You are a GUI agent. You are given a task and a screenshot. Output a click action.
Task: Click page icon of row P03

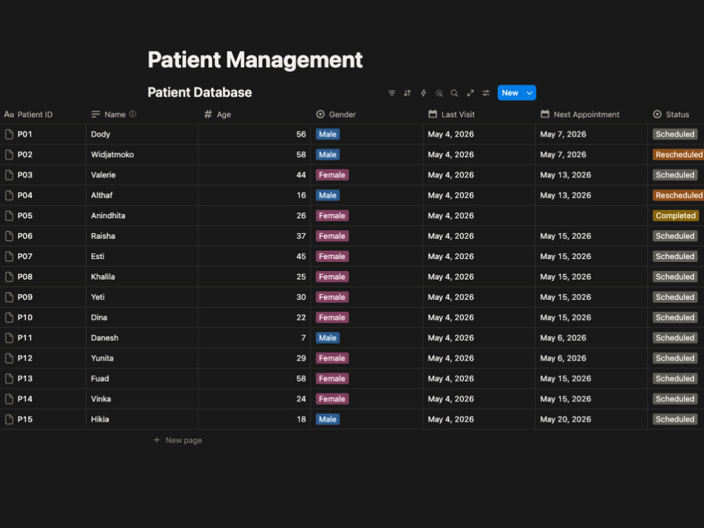9,175
